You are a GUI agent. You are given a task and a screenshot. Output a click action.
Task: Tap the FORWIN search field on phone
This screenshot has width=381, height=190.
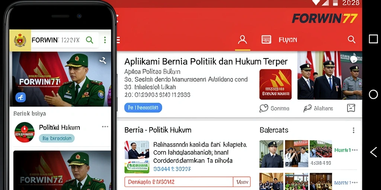click(x=65, y=40)
